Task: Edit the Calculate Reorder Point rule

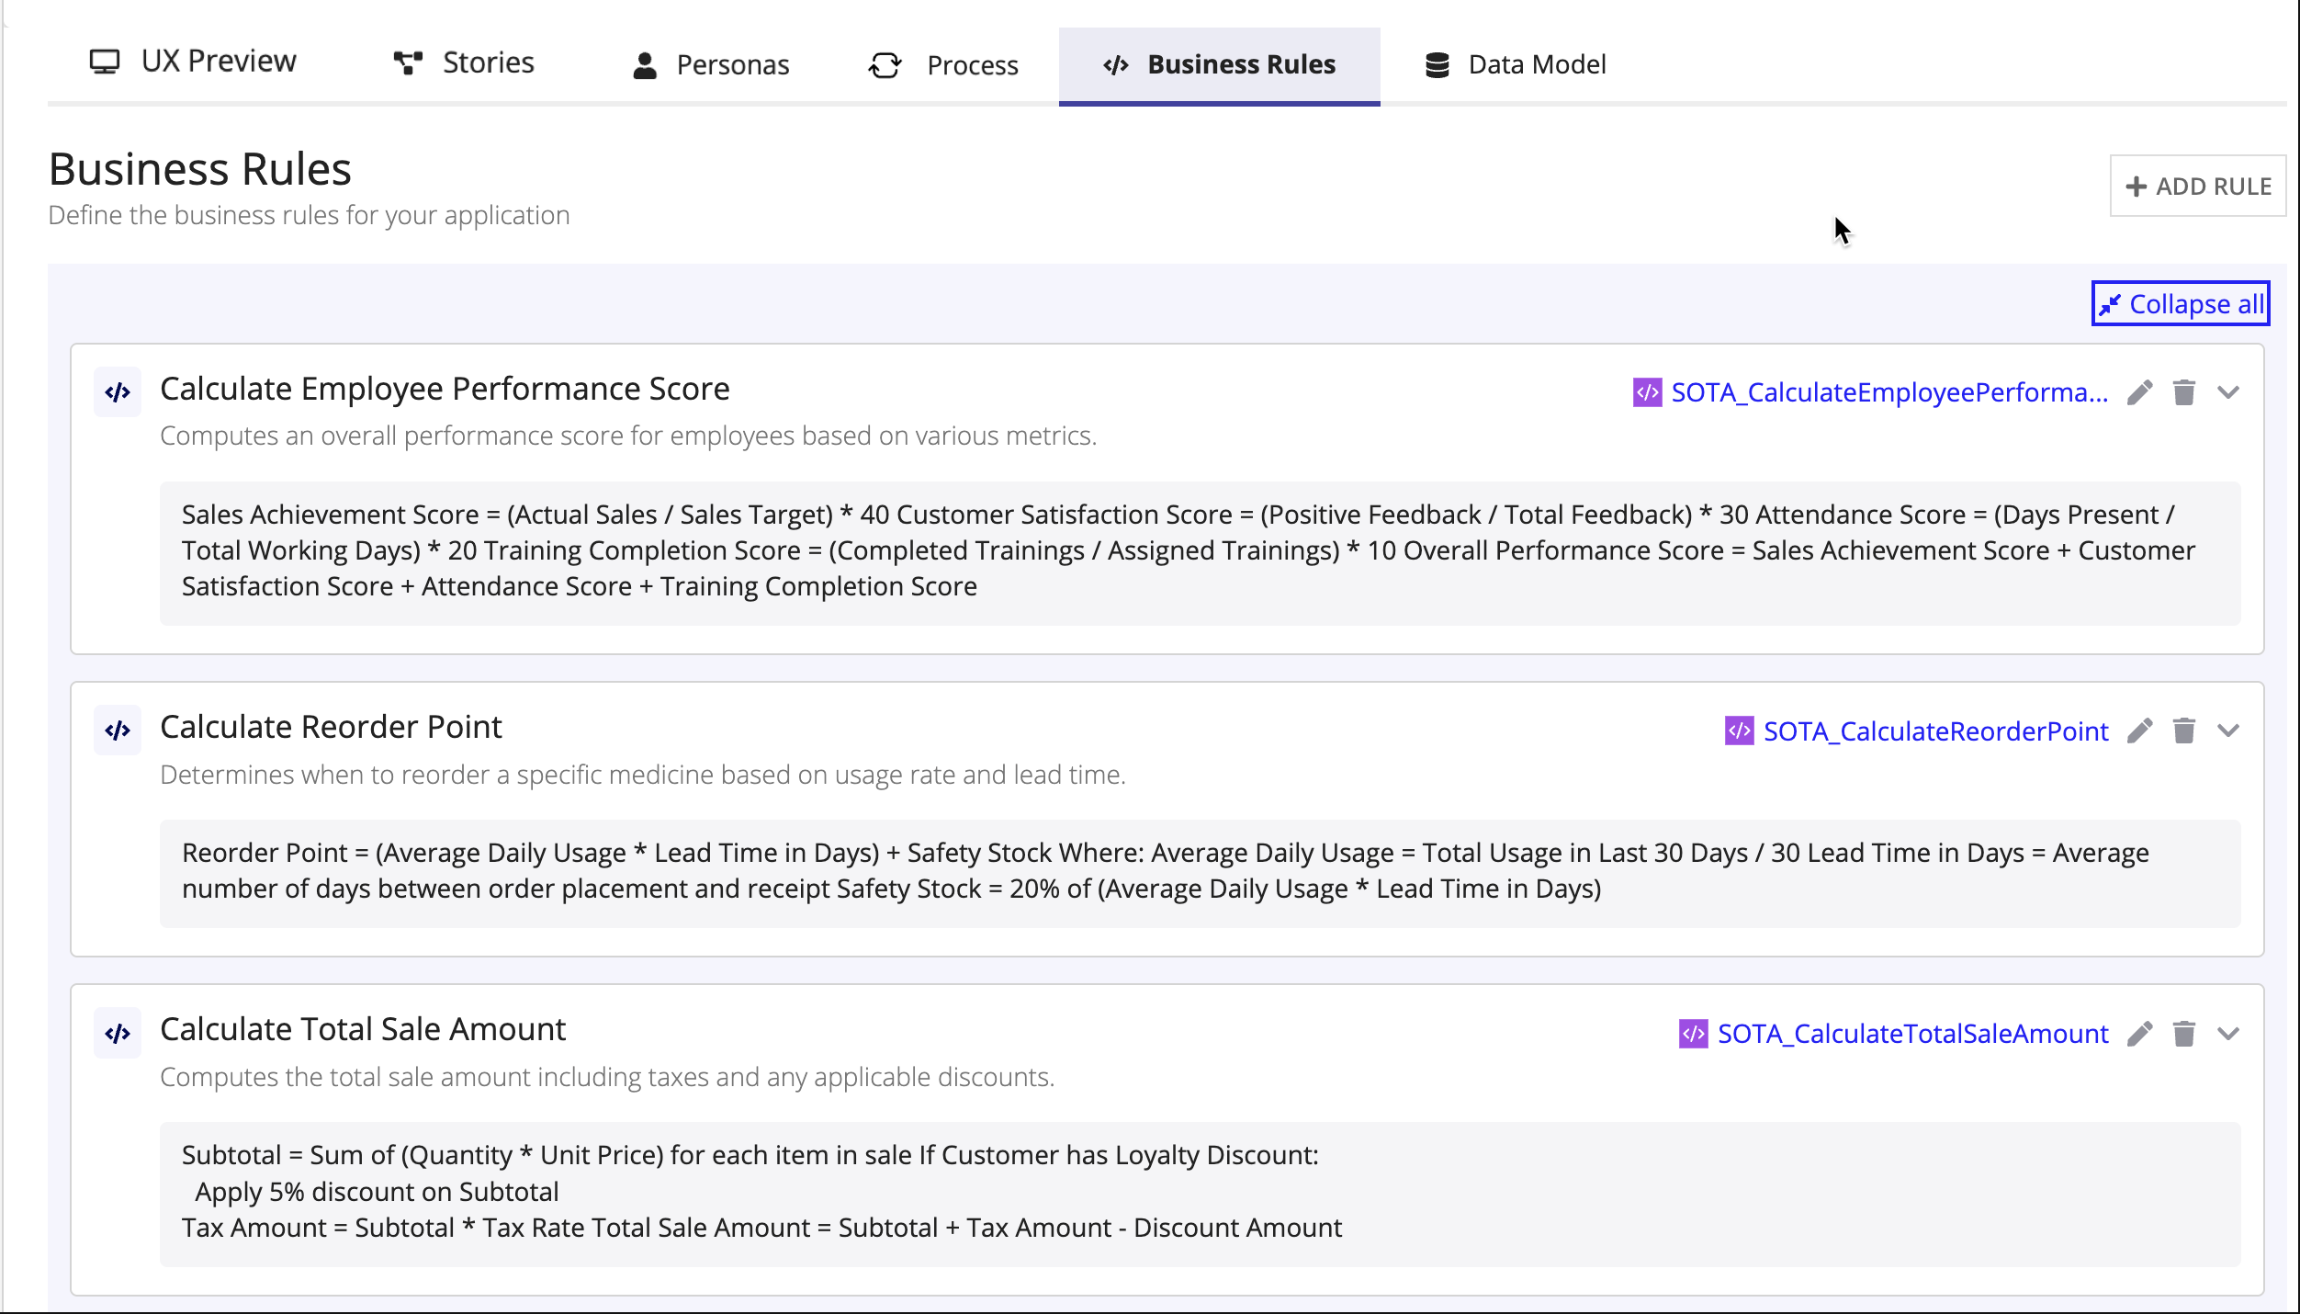Action: (x=2140, y=731)
